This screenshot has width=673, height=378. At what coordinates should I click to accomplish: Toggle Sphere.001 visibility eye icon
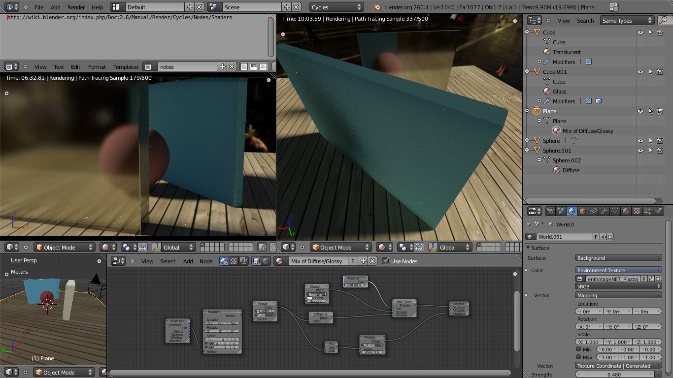tap(640, 151)
